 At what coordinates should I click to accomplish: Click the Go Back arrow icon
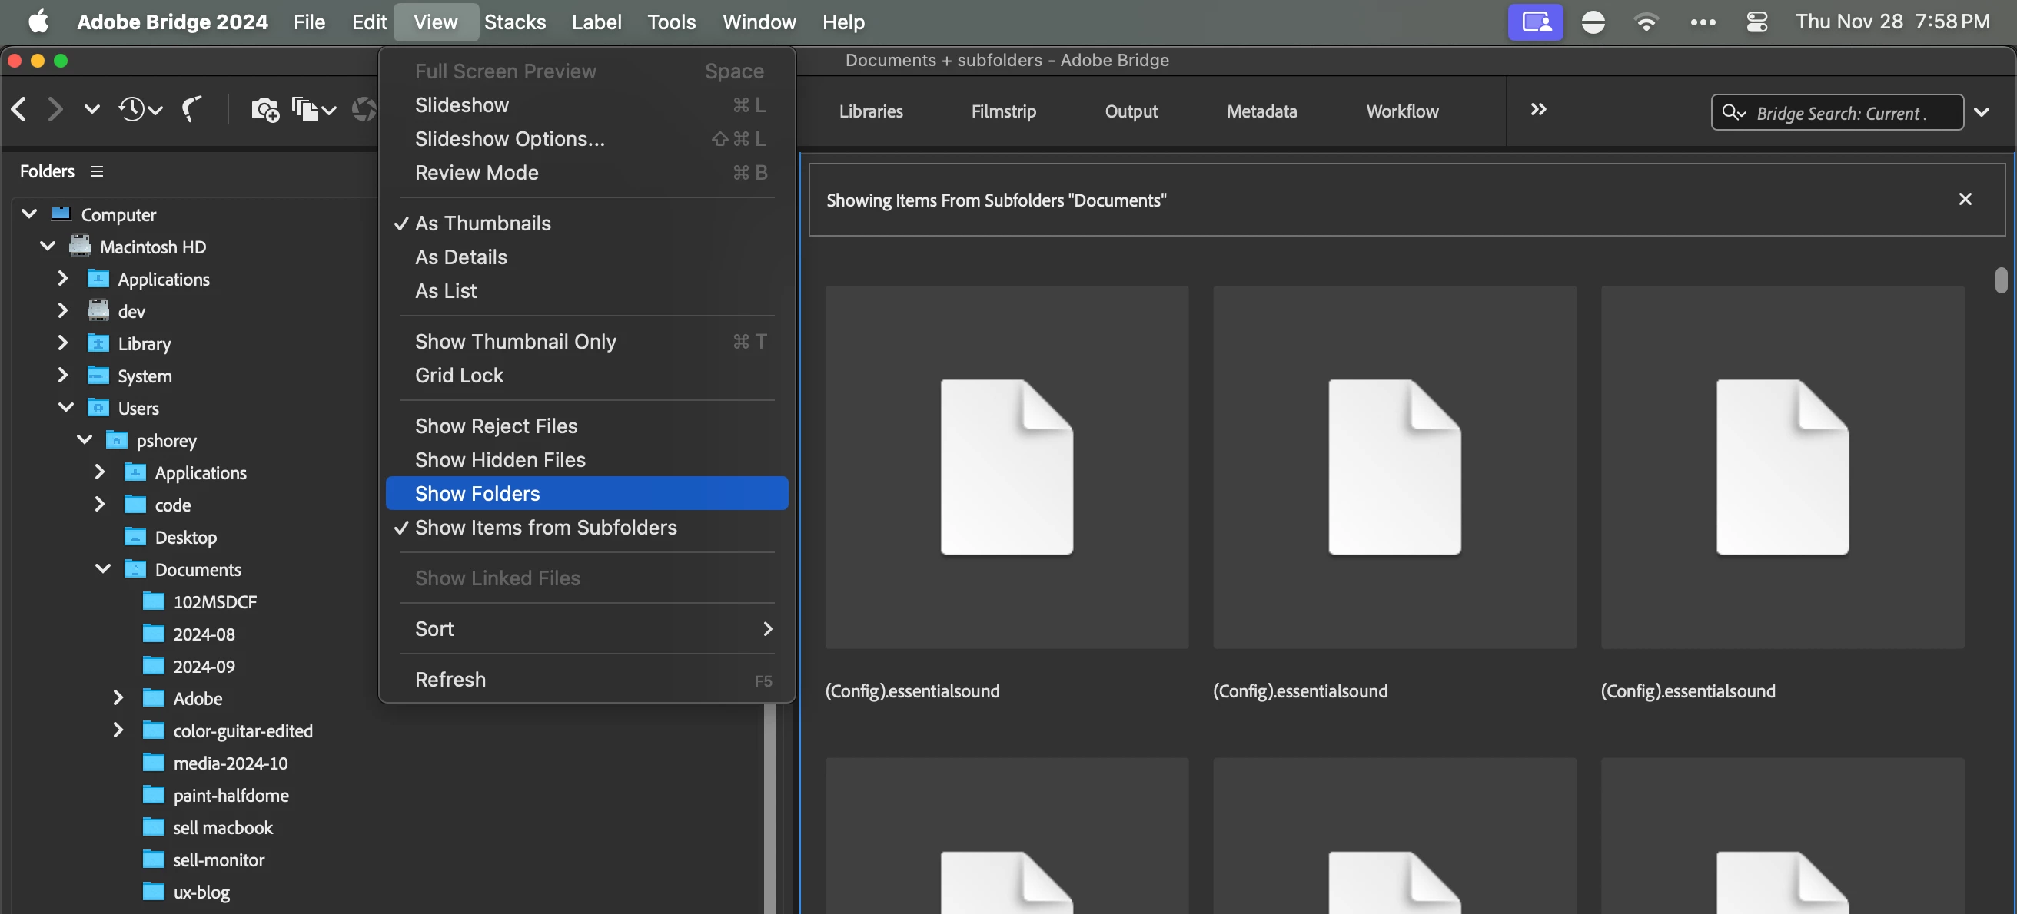(x=19, y=110)
